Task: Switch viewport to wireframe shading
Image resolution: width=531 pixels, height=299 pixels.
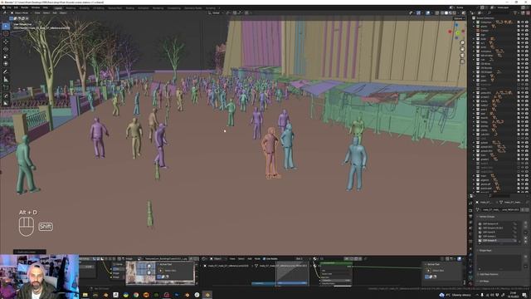Action: (x=442, y=13)
